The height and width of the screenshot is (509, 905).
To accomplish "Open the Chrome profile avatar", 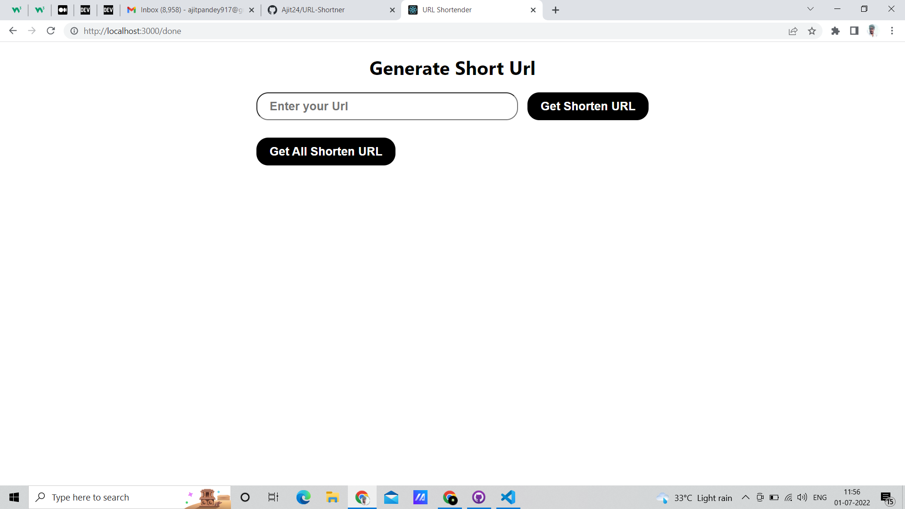I will click(x=872, y=31).
